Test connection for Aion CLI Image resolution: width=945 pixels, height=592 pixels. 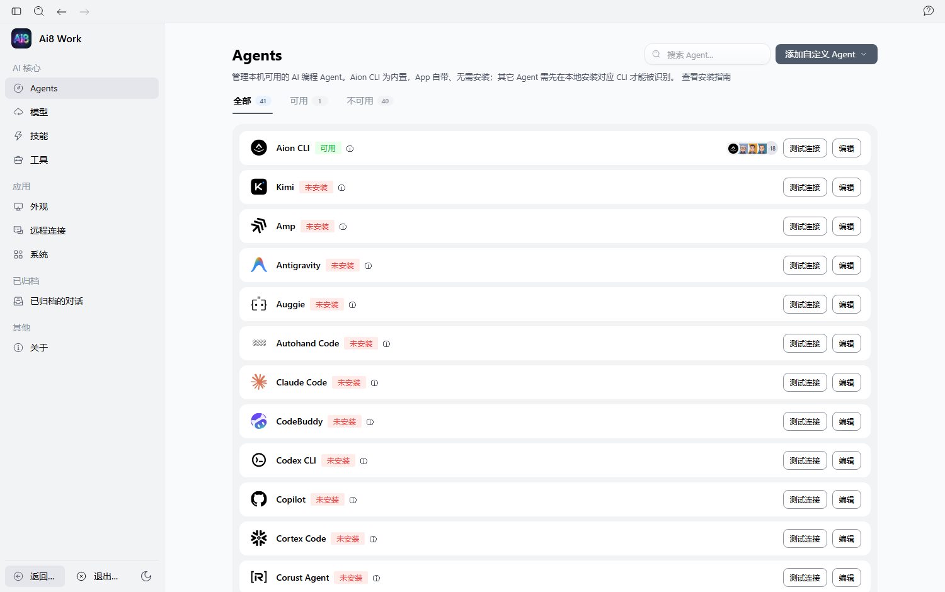(x=805, y=149)
